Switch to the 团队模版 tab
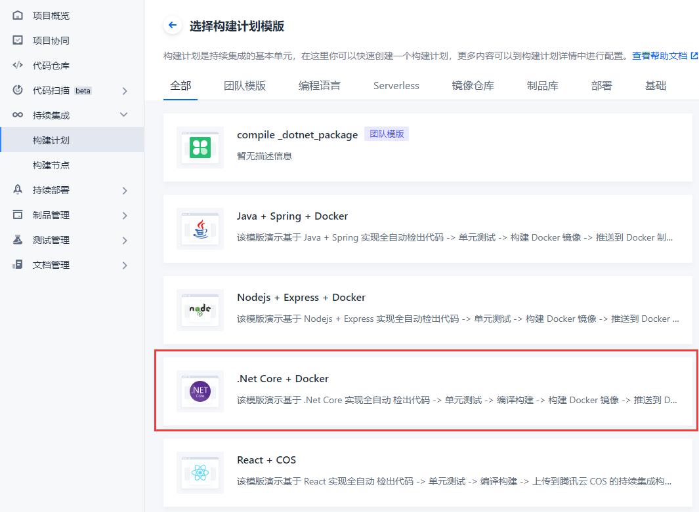The image size is (699, 512). (245, 86)
